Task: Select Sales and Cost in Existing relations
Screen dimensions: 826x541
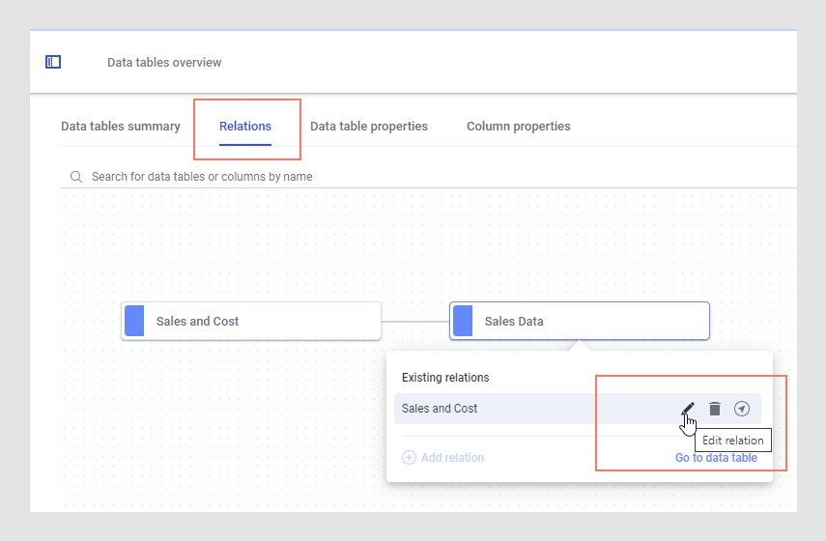Action: tap(440, 409)
